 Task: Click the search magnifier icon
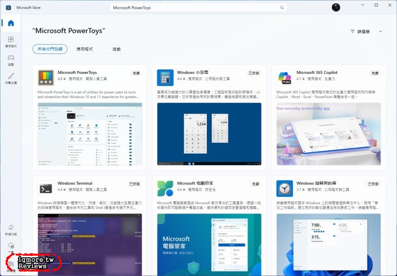282,8
